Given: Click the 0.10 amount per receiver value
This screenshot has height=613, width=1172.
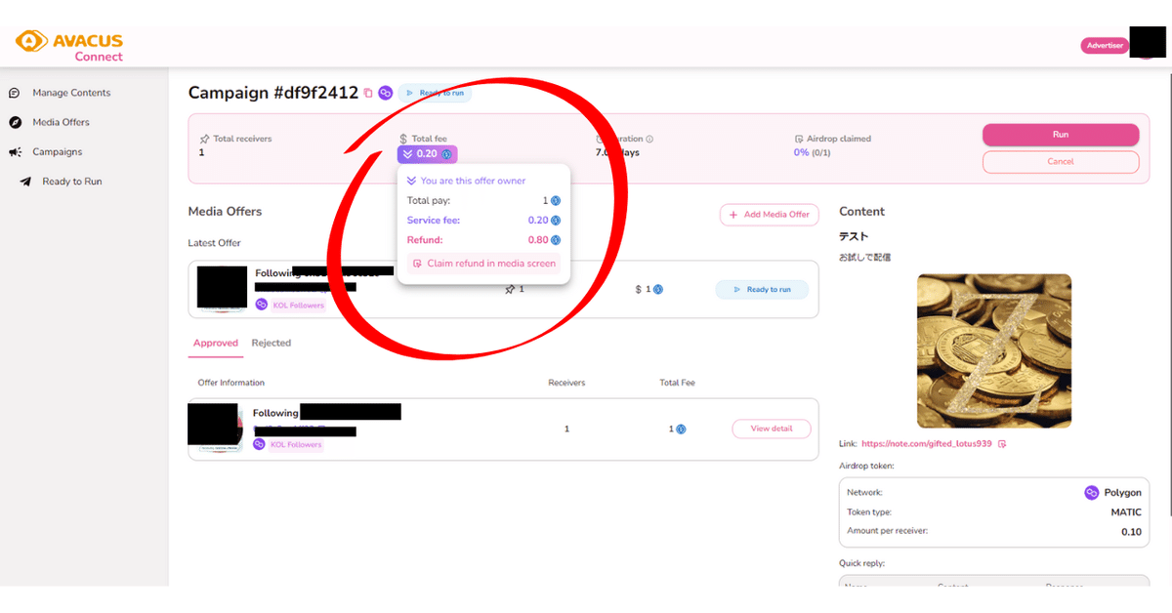Looking at the screenshot, I should pos(1131,532).
